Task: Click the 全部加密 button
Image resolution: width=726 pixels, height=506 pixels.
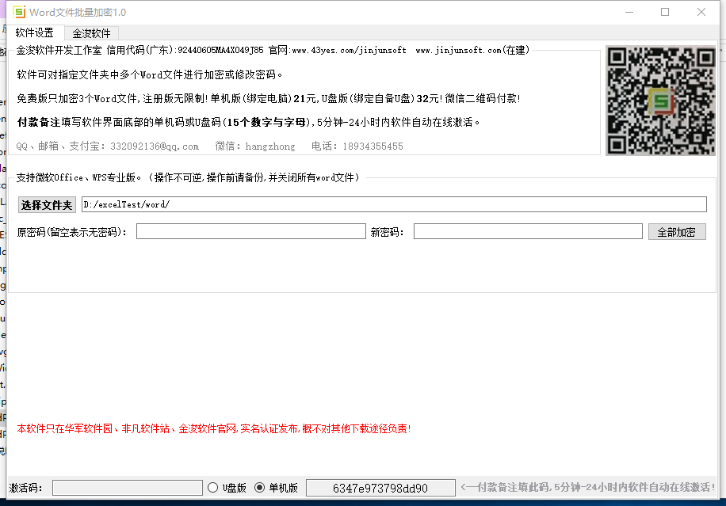Action: 677,231
